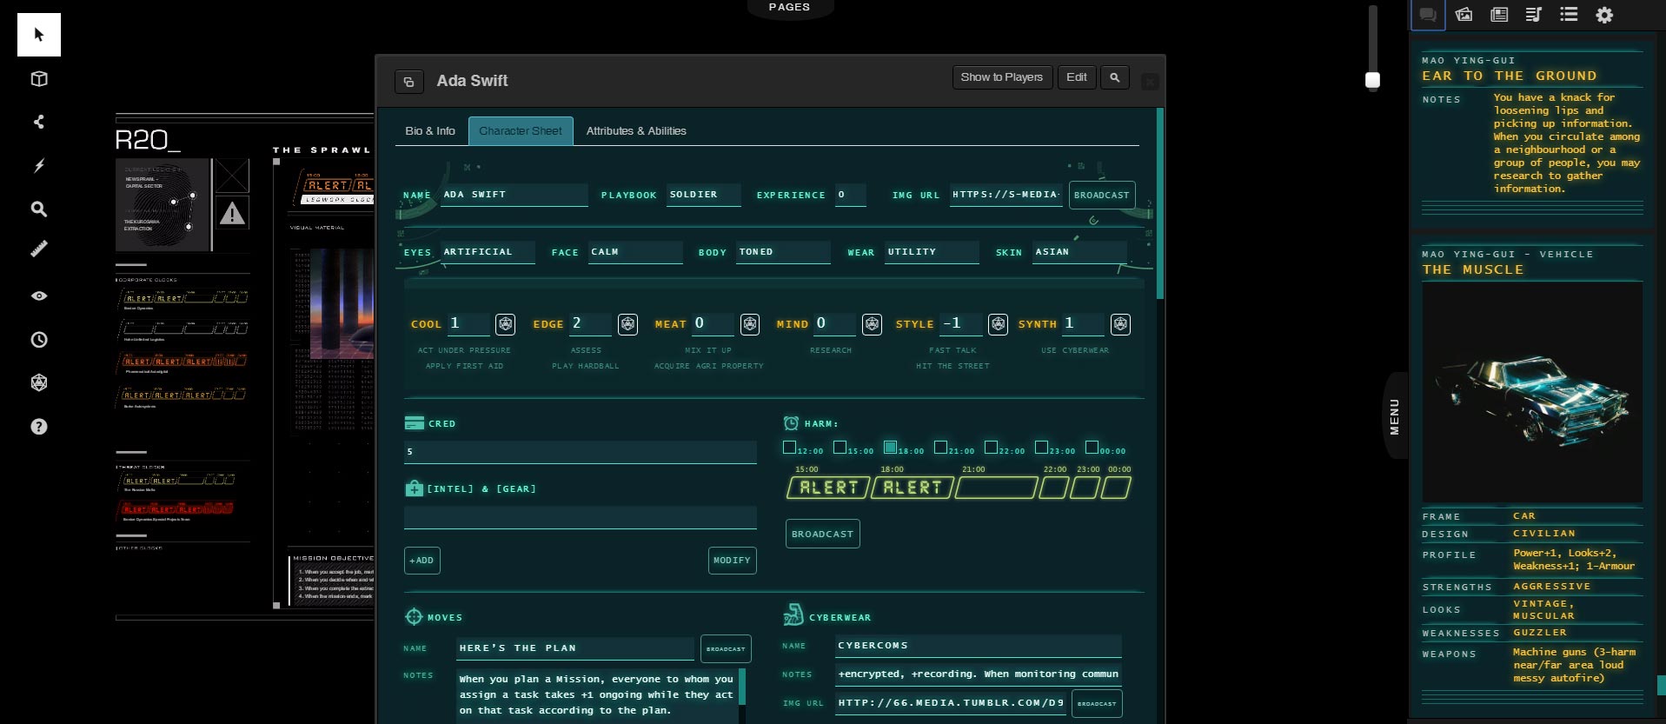Open the layers cube dropdown
The height and width of the screenshot is (724, 1666).
coord(38,79)
